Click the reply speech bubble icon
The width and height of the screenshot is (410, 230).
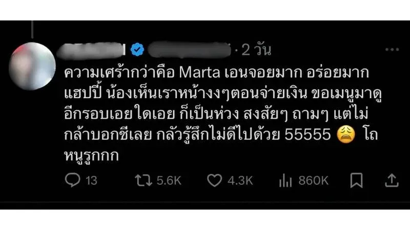click(72, 180)
